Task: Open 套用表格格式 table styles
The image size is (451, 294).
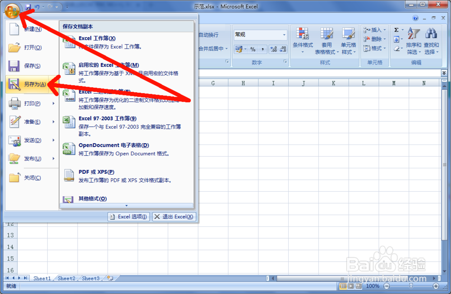Action: pyautogui.click(x=327, y=40)
